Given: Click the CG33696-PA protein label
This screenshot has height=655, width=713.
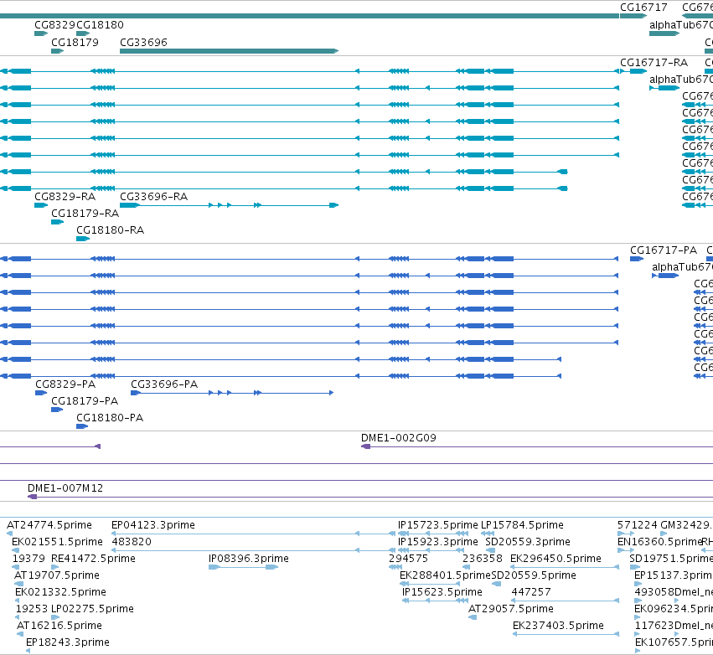Looking at the screenshot, I should click(x=164, y=384).
